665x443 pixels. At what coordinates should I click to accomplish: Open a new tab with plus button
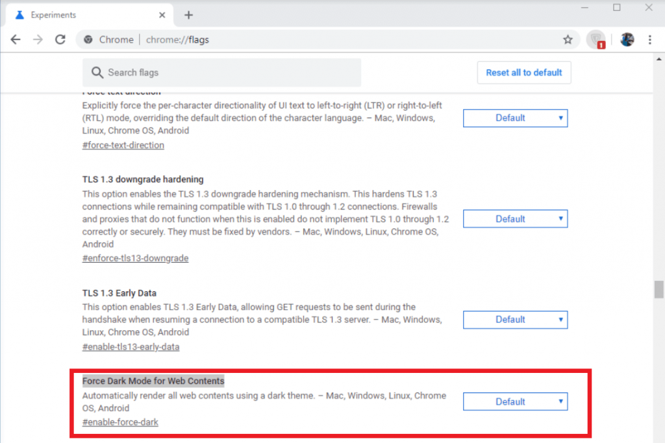point(189,16)
